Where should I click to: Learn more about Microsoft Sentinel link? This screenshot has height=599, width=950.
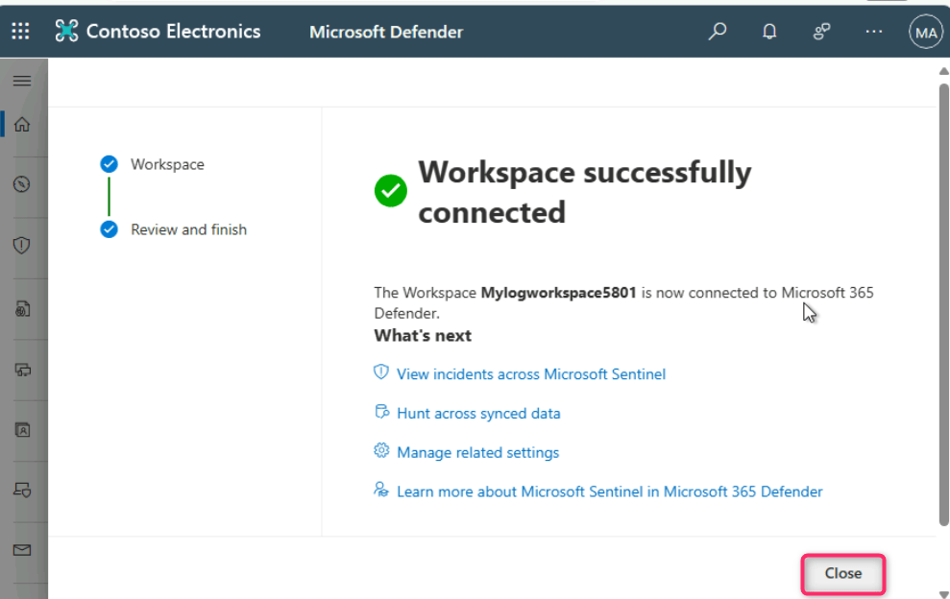coord(609,491)
